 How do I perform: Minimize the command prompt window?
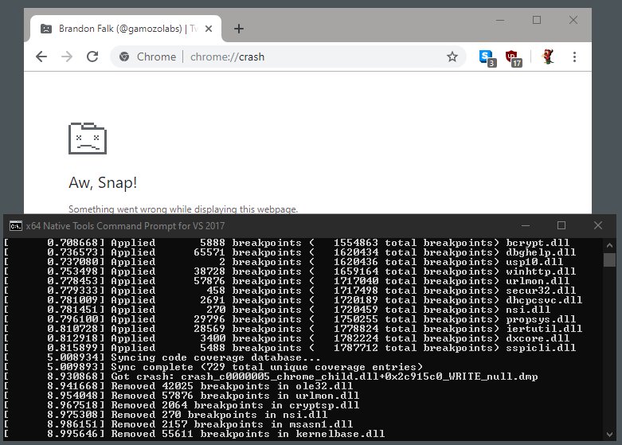(x=526, y=225)
